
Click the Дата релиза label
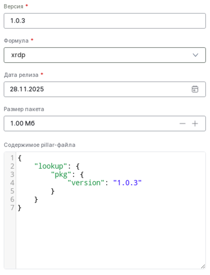click(x=21, y=75)
